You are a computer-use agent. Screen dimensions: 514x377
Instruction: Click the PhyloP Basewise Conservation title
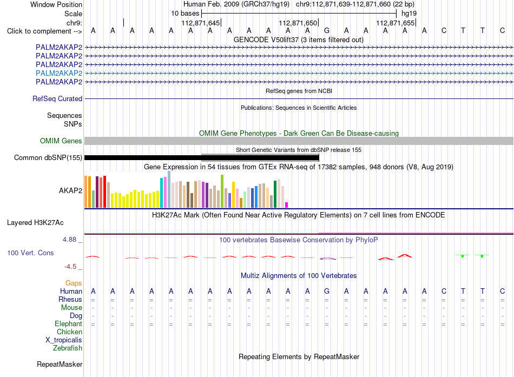pyautogui.click(x=299, y=240)
